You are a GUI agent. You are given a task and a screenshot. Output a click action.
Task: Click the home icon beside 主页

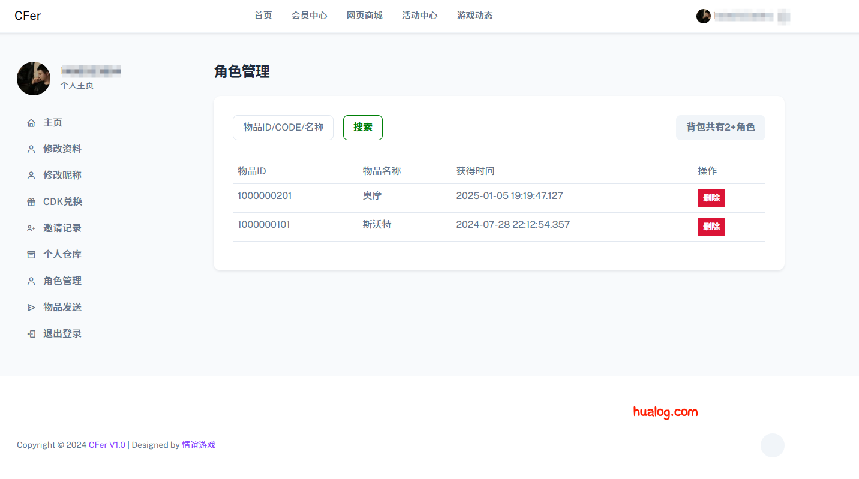tap(31, 123)
